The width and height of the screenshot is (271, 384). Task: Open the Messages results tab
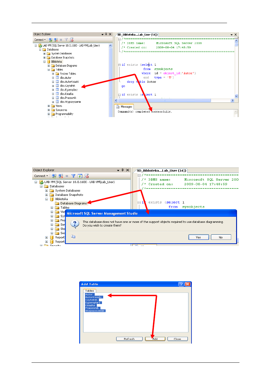tap(124, 107)
